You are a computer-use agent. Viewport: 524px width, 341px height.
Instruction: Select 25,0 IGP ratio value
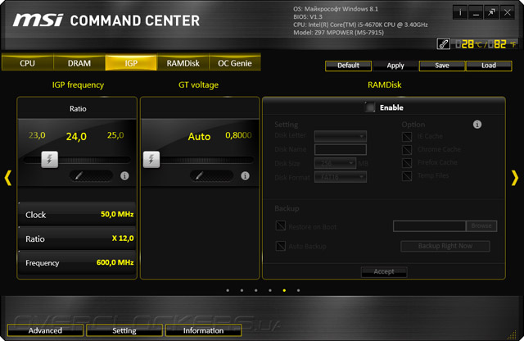point(115,135)
